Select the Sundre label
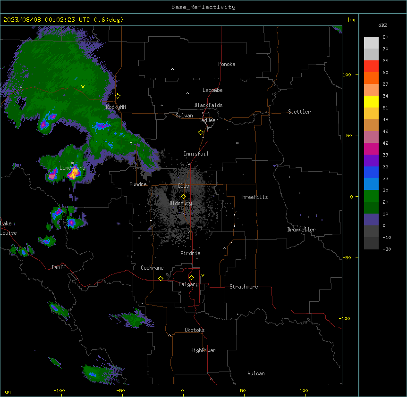 click(138, 184)
